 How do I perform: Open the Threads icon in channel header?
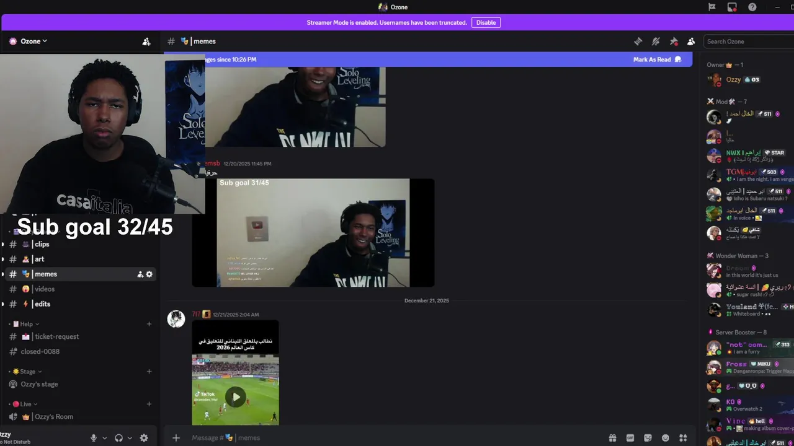[x=638, y=42]
